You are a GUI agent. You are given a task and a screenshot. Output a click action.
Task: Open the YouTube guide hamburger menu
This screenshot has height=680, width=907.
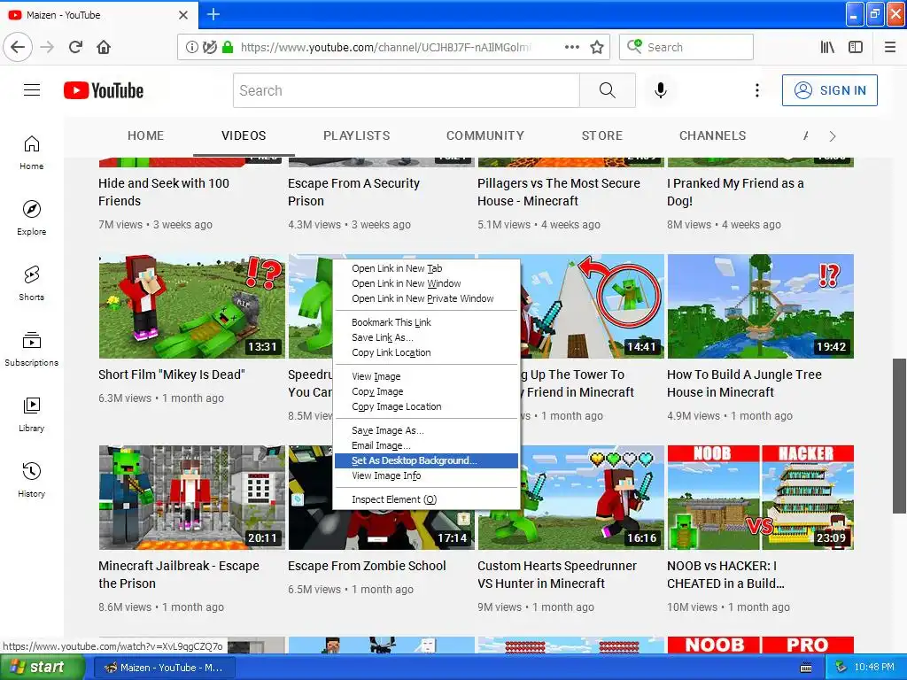pos(32,90)
